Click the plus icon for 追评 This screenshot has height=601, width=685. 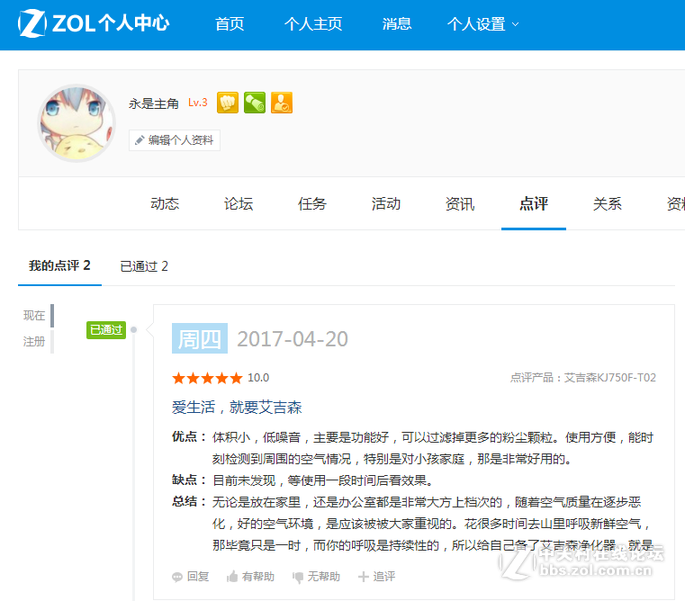click(x=363, y=577)
